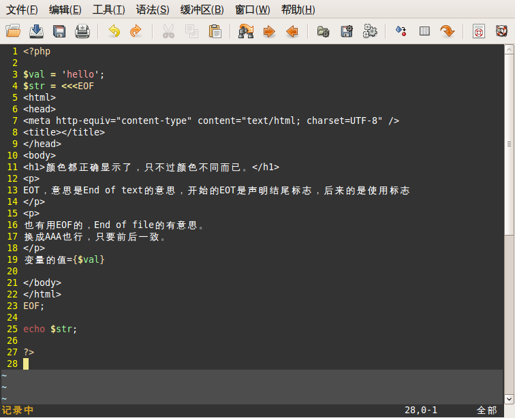Screen dimensions: 515x418
Task: Jump to tag with curved arrow icon
Action: coord(448,31)
